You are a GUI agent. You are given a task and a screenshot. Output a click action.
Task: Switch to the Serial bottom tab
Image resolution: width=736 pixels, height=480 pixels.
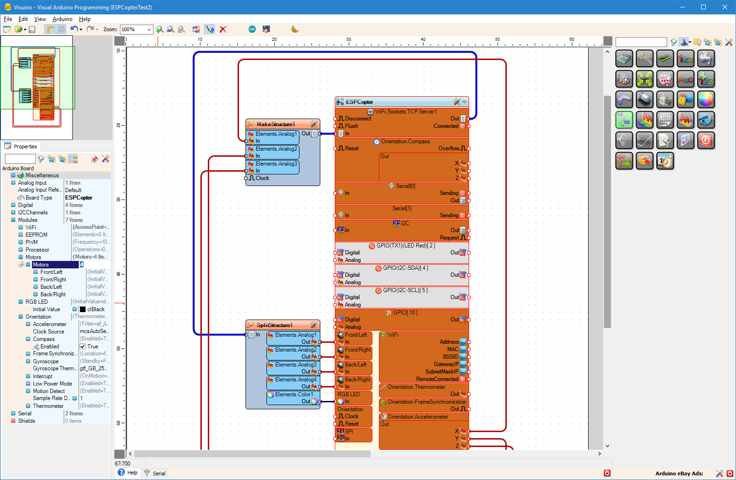tap(155, 473)
